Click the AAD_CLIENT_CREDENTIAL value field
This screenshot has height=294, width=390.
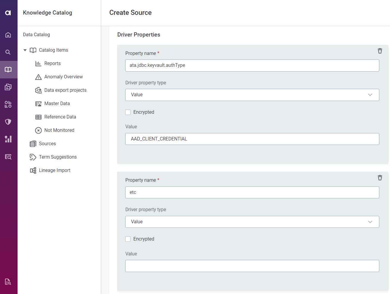pyautogui.click(x=252, y=139)
